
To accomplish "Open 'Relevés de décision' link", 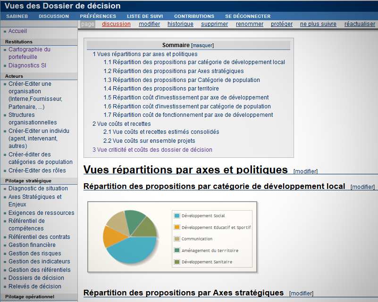I will [35, 286].
